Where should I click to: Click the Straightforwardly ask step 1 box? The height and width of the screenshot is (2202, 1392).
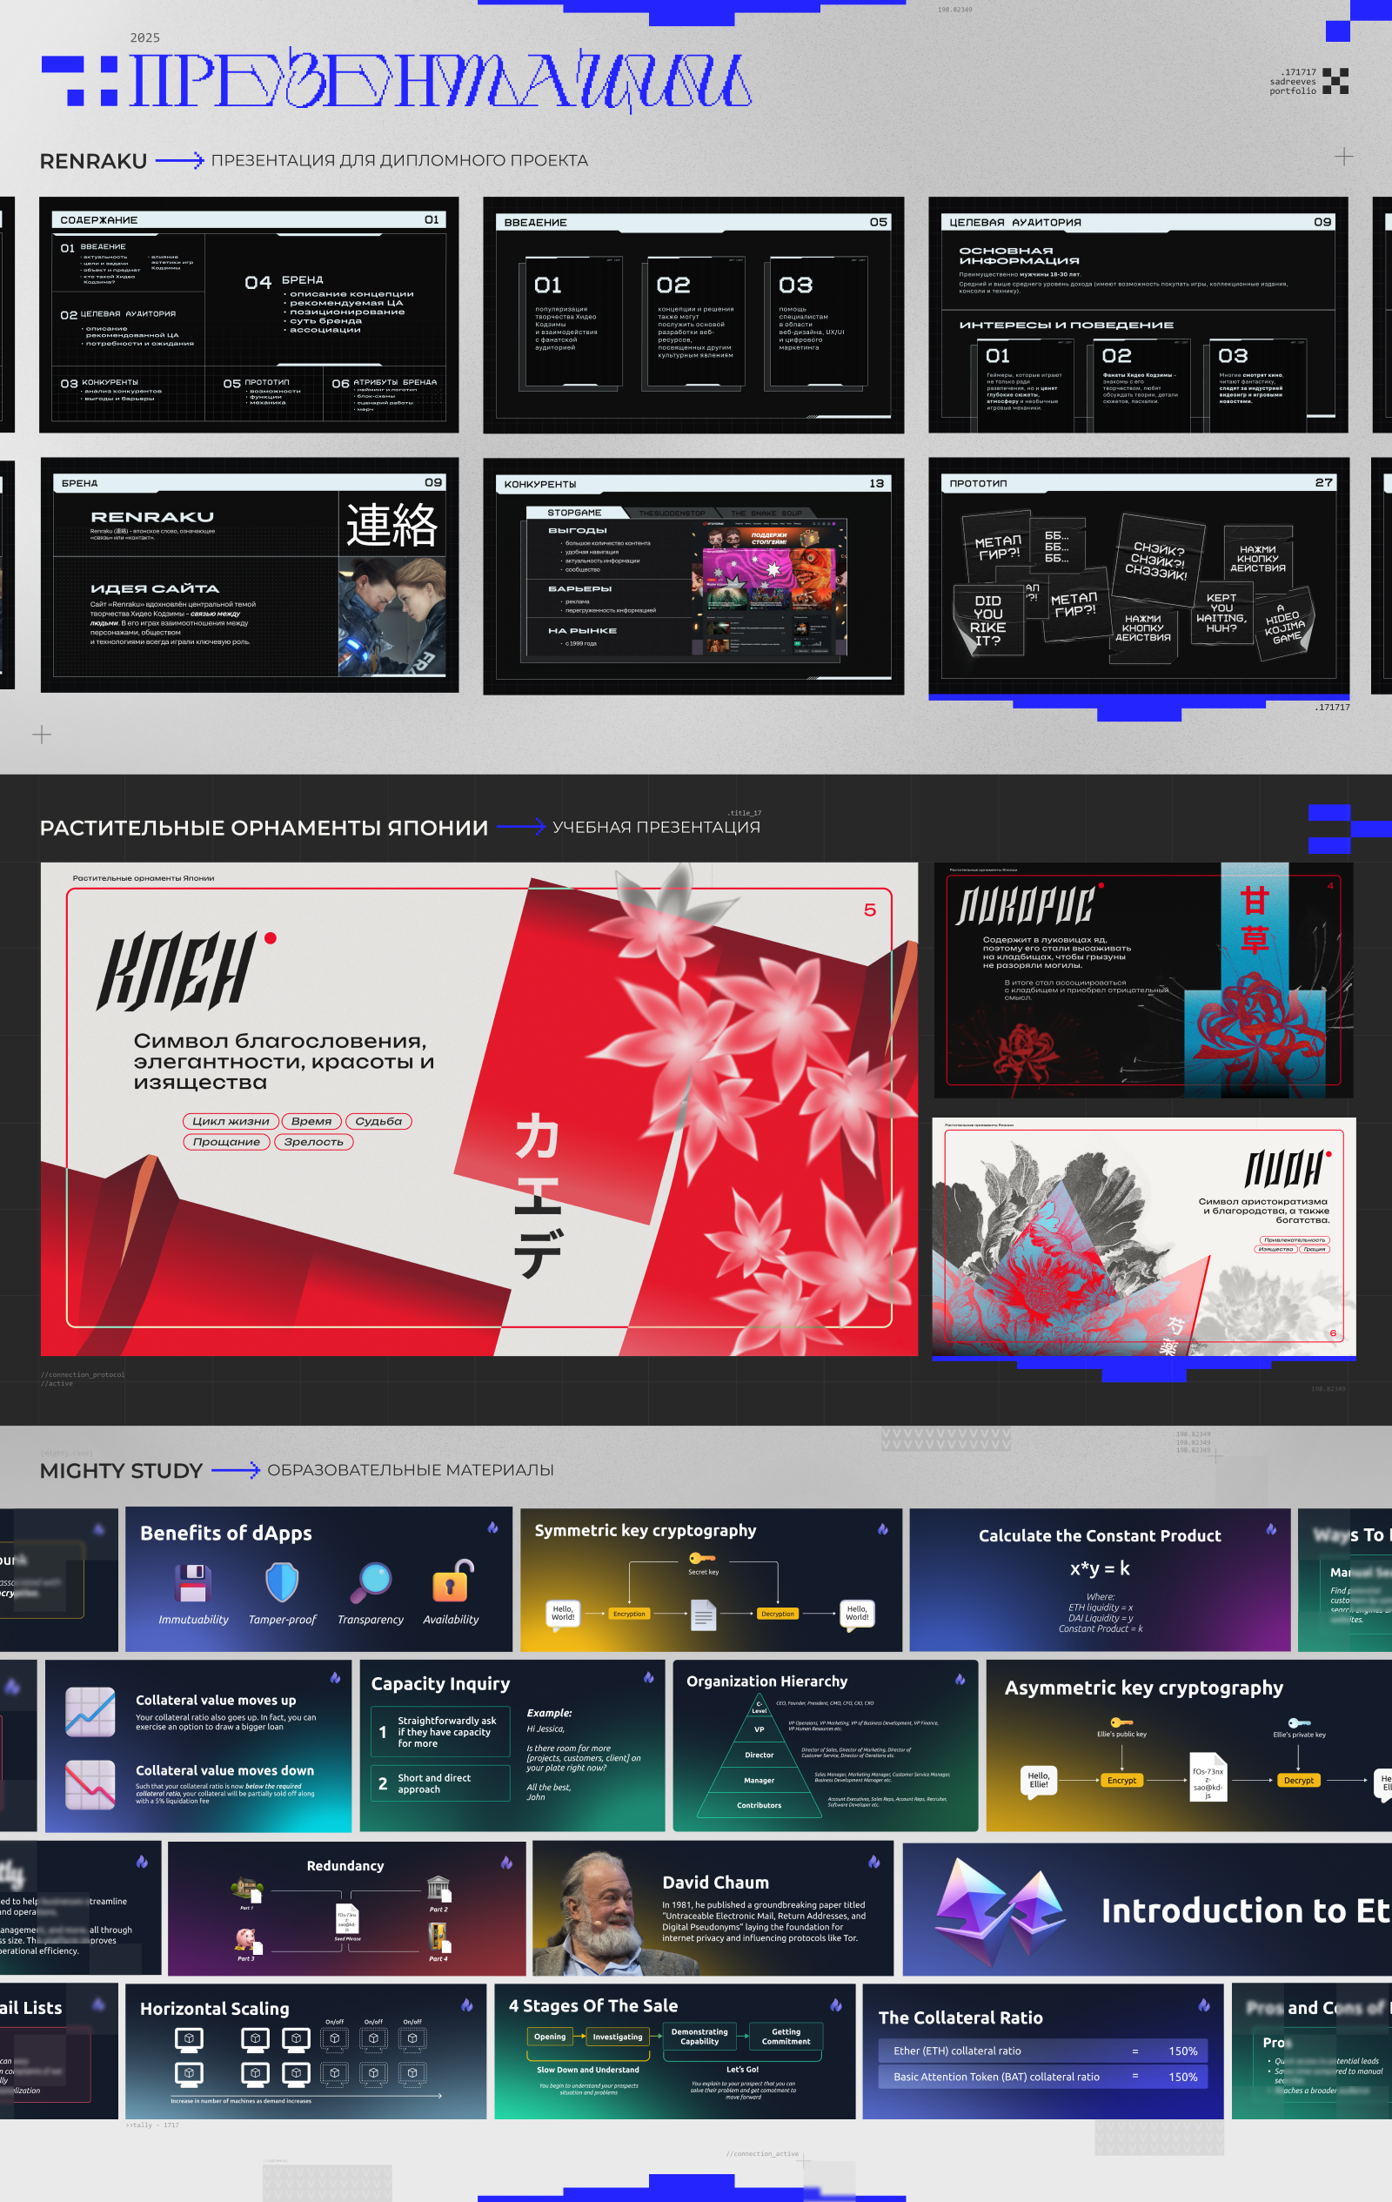tap(439, 1732)
